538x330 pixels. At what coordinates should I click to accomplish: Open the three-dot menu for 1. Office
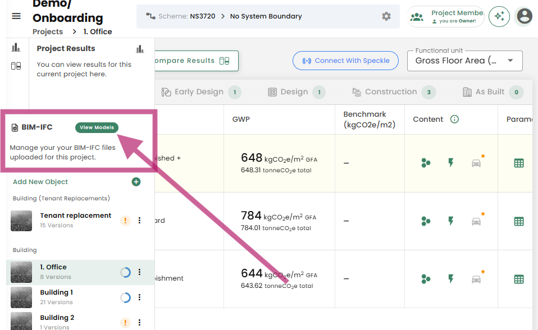coord(140,272)
